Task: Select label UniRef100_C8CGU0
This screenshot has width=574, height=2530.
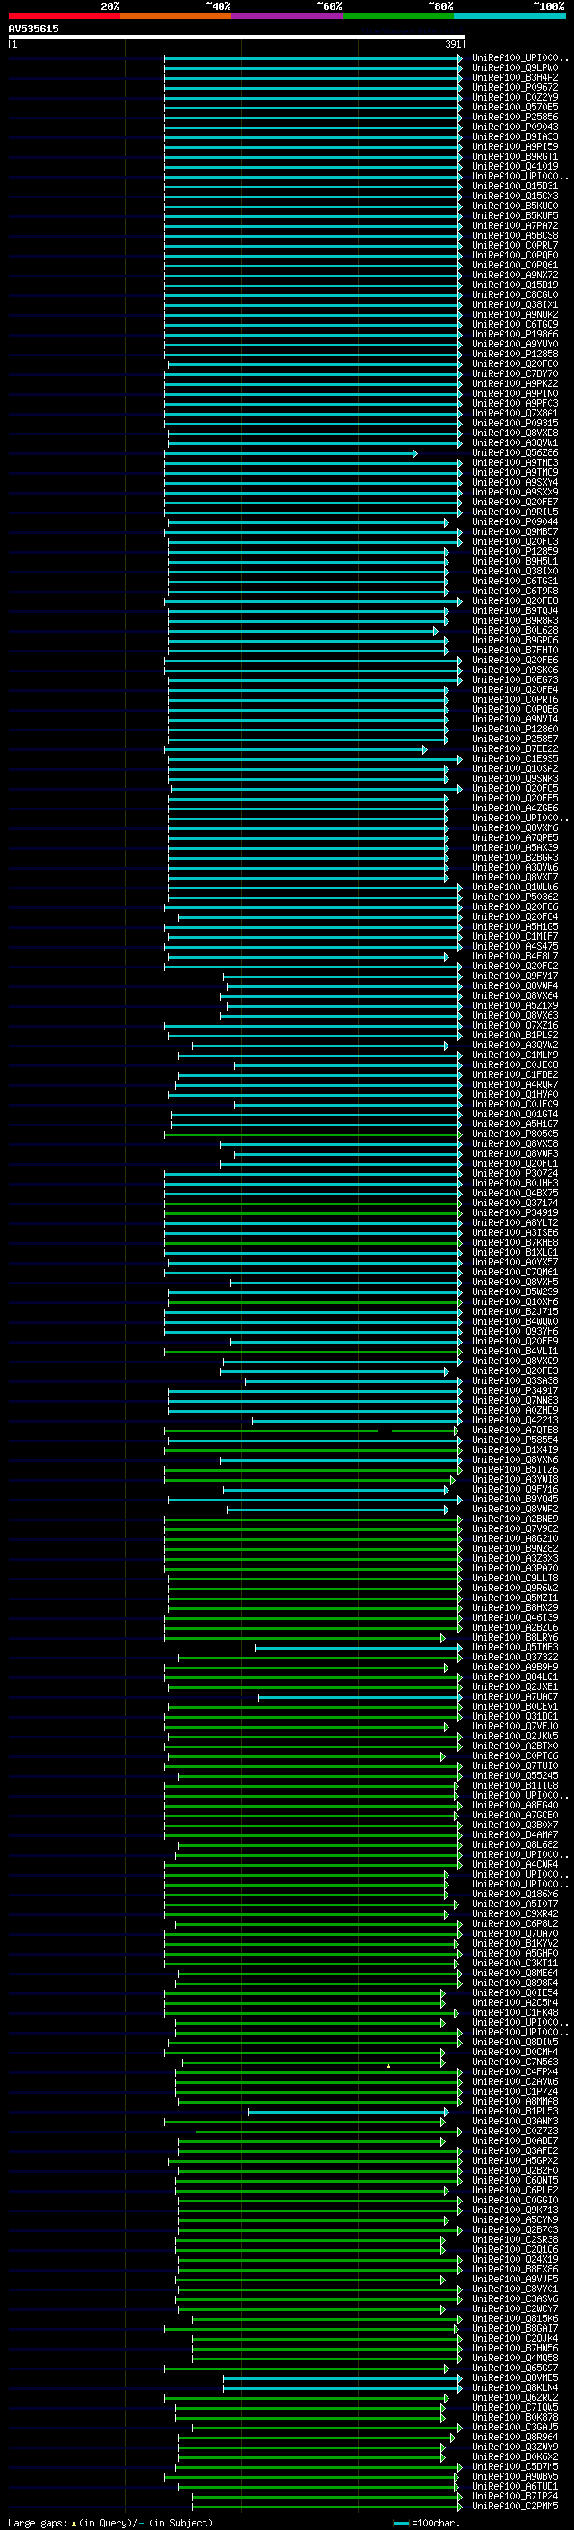Action: click(x=515, y=294)
